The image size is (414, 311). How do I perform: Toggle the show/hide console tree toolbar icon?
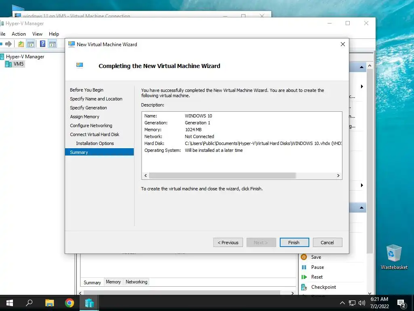pos(31,44)
